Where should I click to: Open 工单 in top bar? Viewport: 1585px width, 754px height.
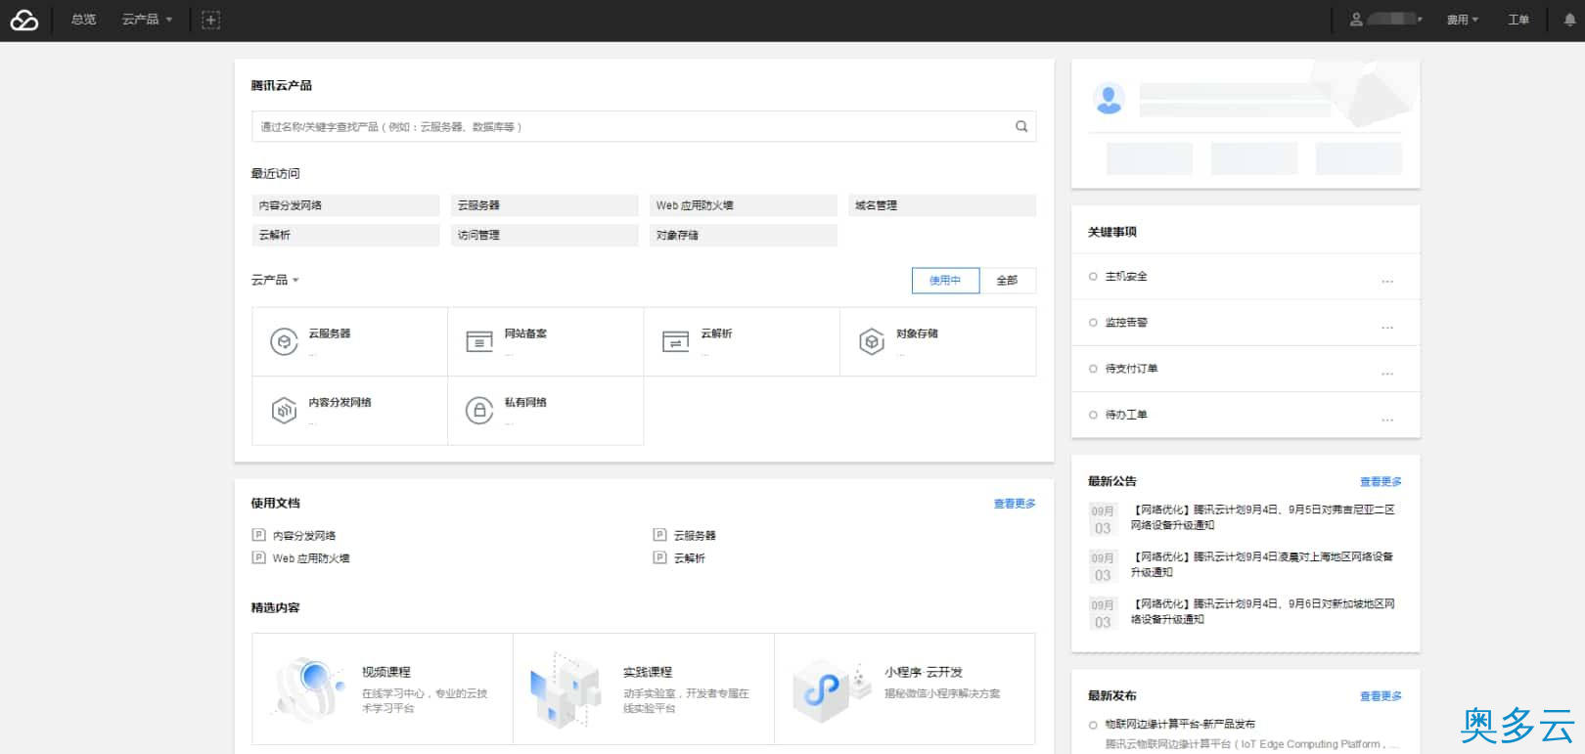(1518, 20)
